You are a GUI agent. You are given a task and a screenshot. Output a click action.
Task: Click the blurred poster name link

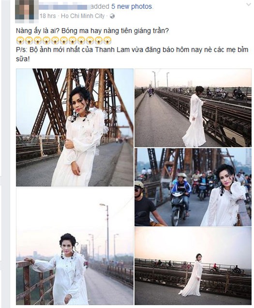coord(65,7)
